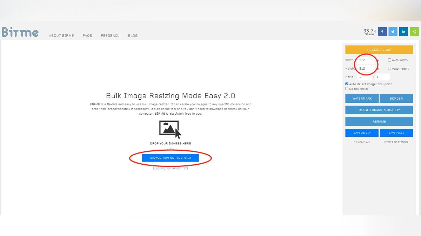The height and width of the screenshot is (236, 421).
Task: Share on LinkedIn icon
Action: [x=404, y=32]
